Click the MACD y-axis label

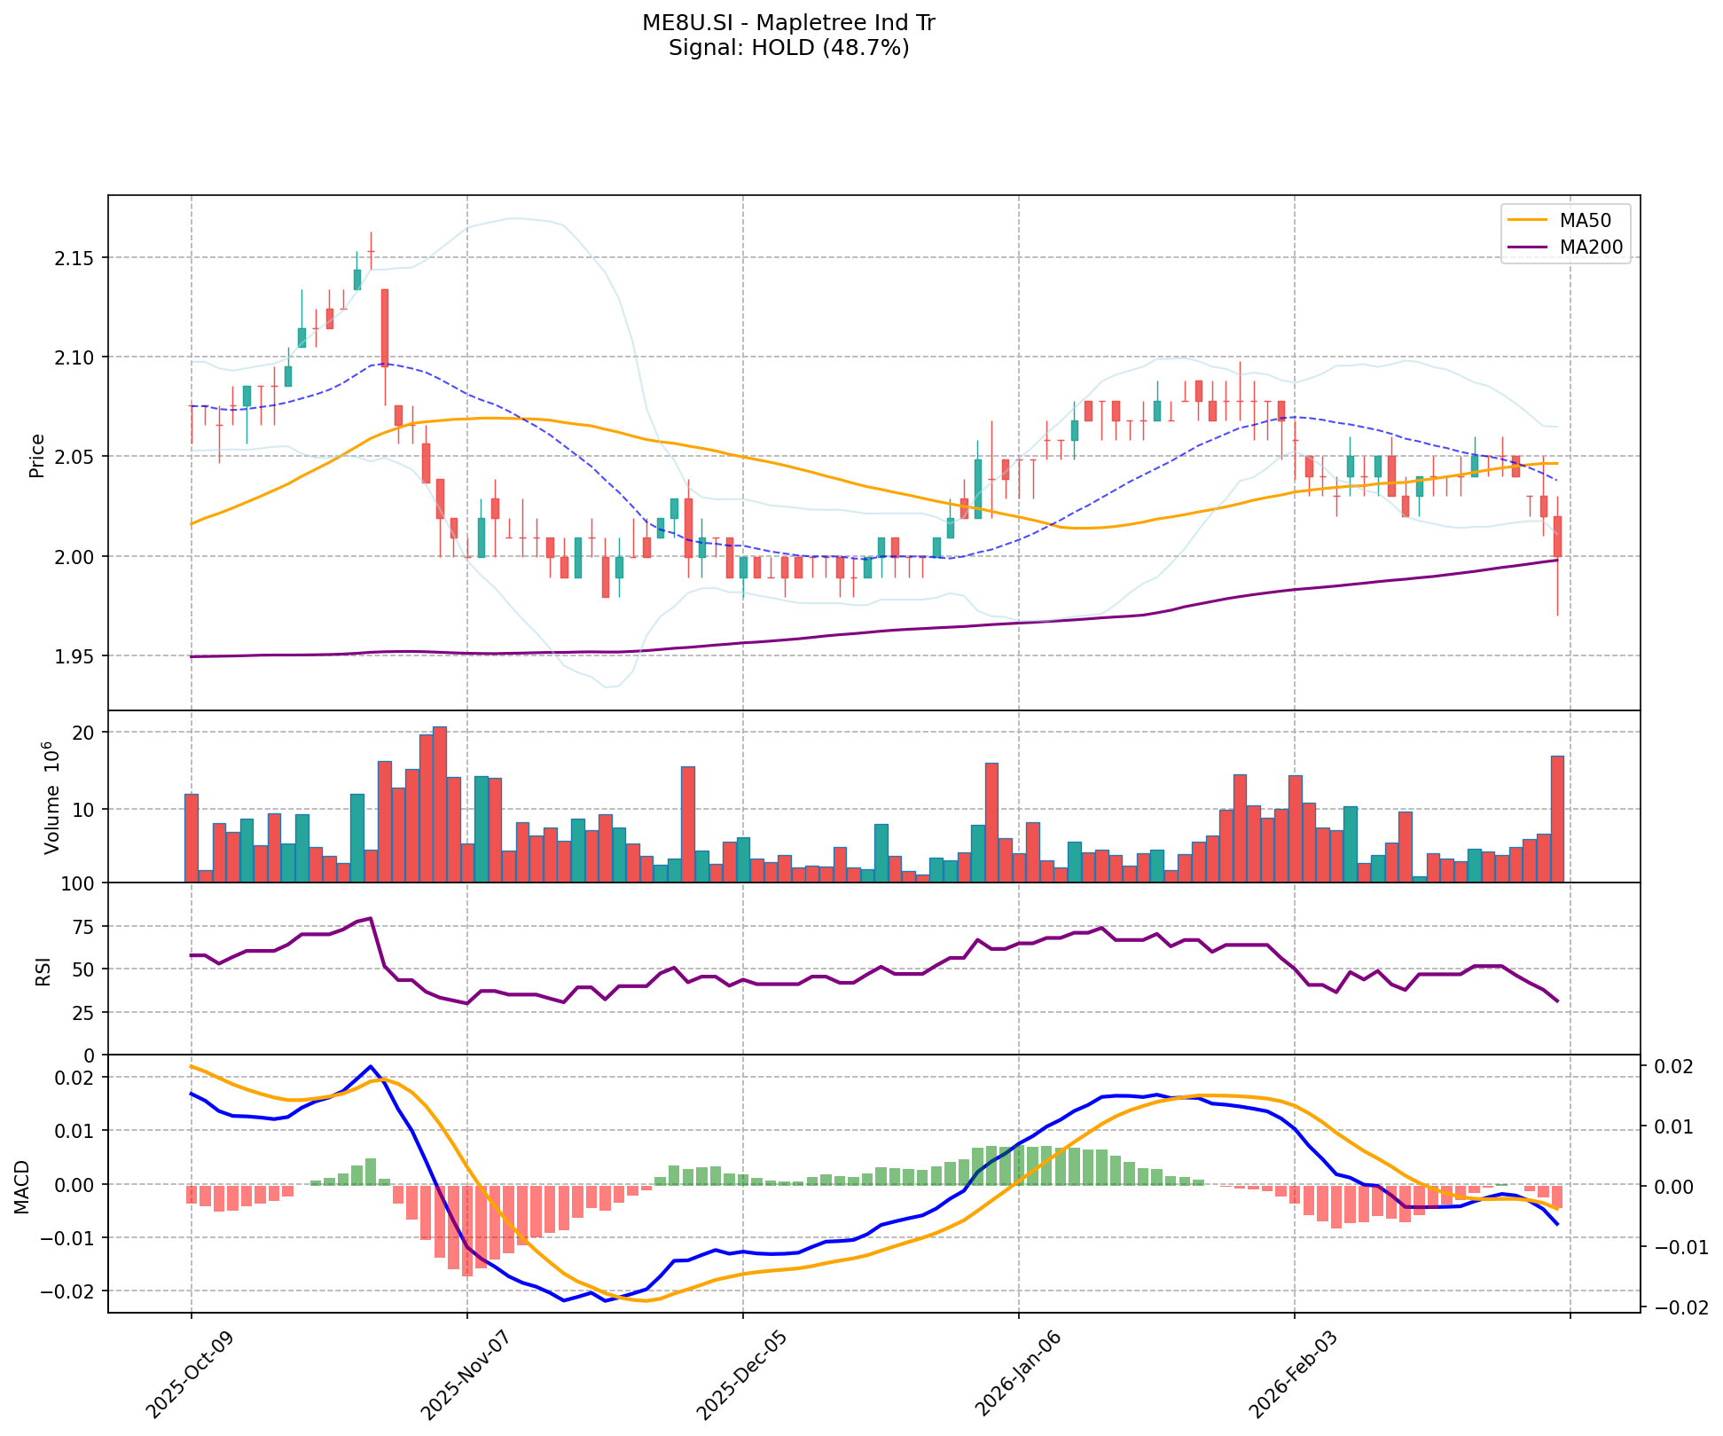pyautogui.click(x=23, y=1187)
